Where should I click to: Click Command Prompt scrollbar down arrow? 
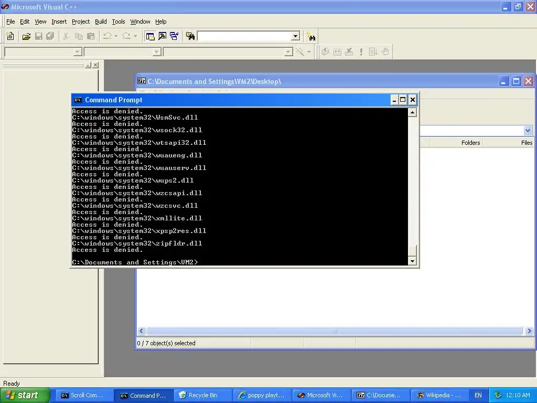[x=412, y=261]
